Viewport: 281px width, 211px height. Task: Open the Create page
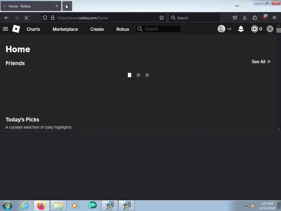[x=97, y=29]
